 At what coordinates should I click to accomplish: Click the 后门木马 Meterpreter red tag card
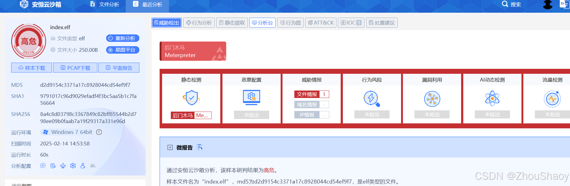tap(193, 51)
